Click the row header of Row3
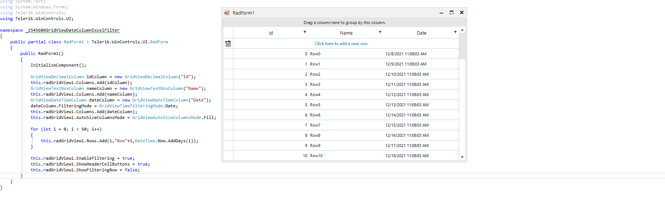 (x=228, y=84)
